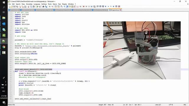189x106 pixels.
Task: Click the Paste toolbar icon
Action: pyautogui.click(x=34, y=6)
